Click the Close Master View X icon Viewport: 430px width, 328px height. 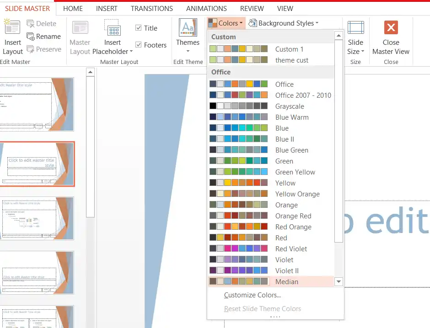[x=391, y=27]
